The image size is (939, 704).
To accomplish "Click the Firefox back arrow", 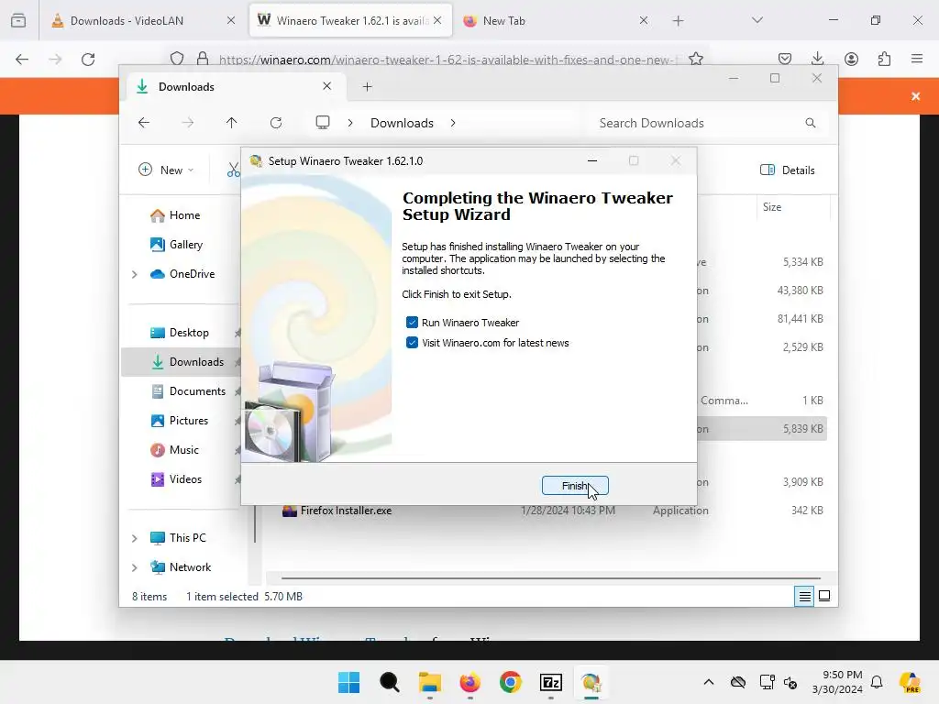I will click(22, 59).
